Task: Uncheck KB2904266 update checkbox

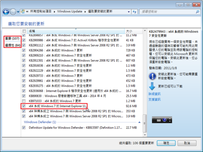Action: (24, 50)
